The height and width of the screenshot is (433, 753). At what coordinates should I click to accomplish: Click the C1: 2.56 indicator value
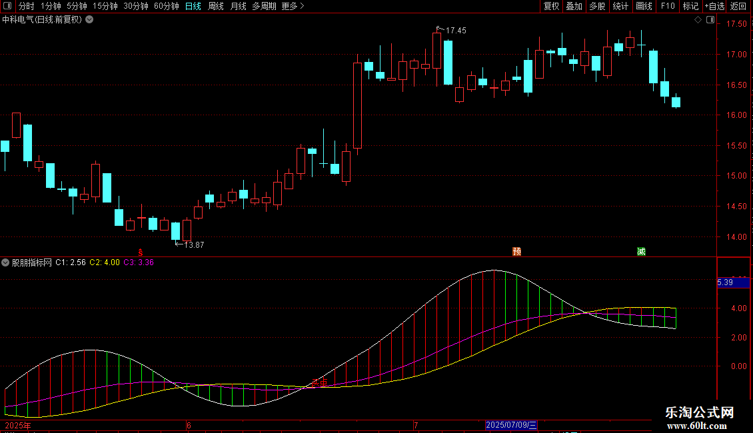pos(71,262)
